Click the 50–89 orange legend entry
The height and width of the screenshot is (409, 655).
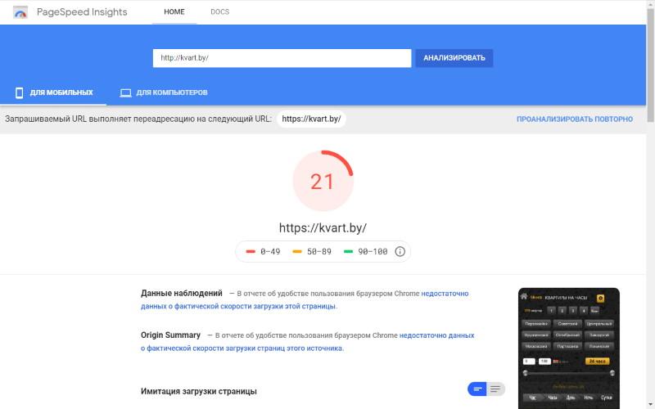click(312, 252)
